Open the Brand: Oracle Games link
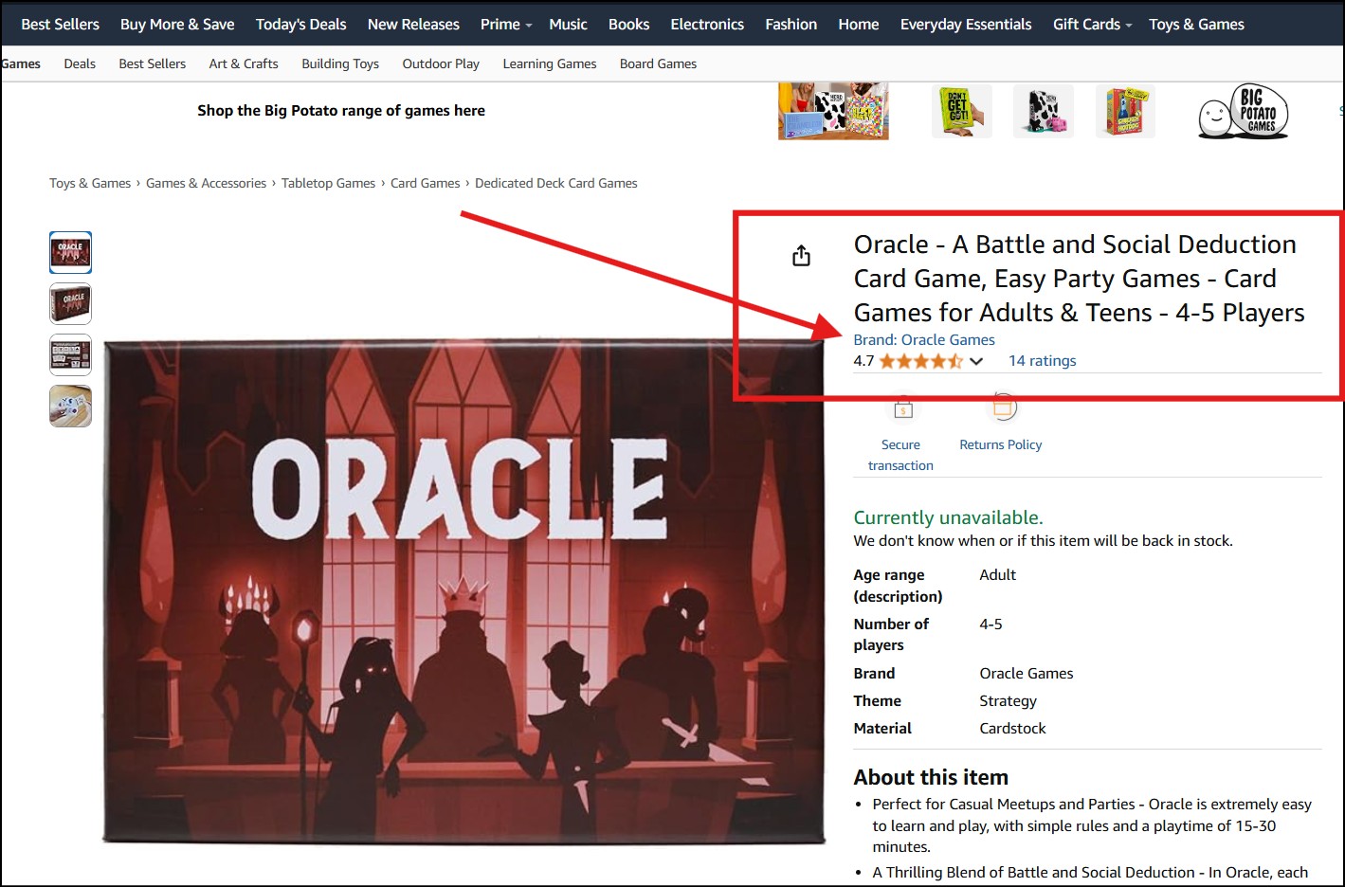 click(x=923, y=339)
